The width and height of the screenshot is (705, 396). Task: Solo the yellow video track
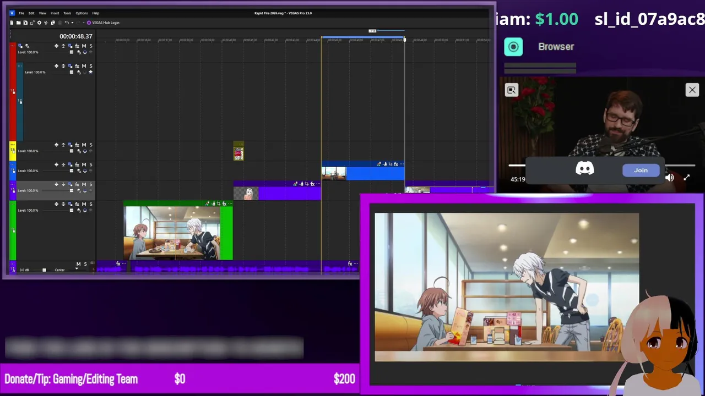click(91, 145)
